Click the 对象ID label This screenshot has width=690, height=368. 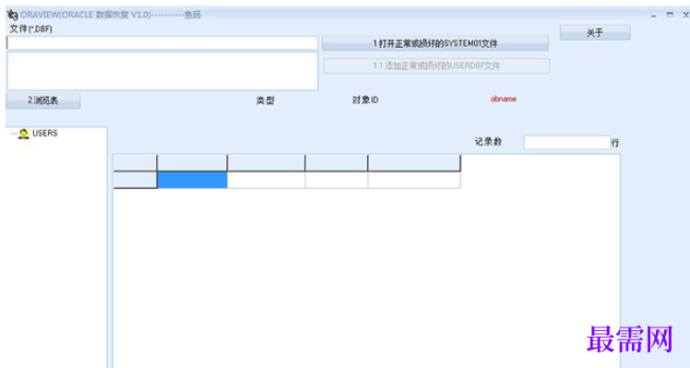point(365,101)
